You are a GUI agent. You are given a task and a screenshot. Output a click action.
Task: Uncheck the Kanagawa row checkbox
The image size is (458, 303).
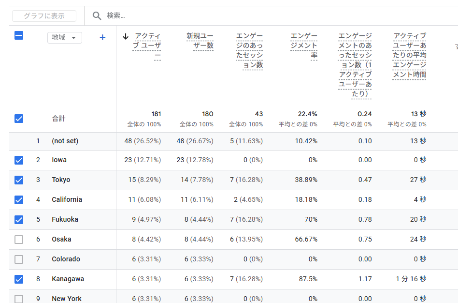[18, 279]
